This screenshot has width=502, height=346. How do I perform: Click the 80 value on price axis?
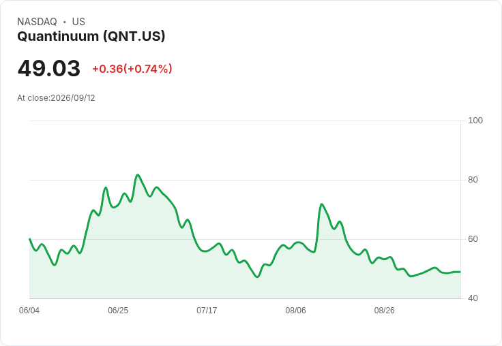(473, 180)
